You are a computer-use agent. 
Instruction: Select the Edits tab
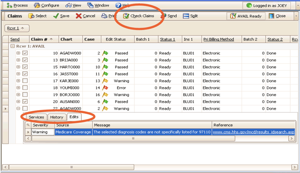tap(74, 117)
